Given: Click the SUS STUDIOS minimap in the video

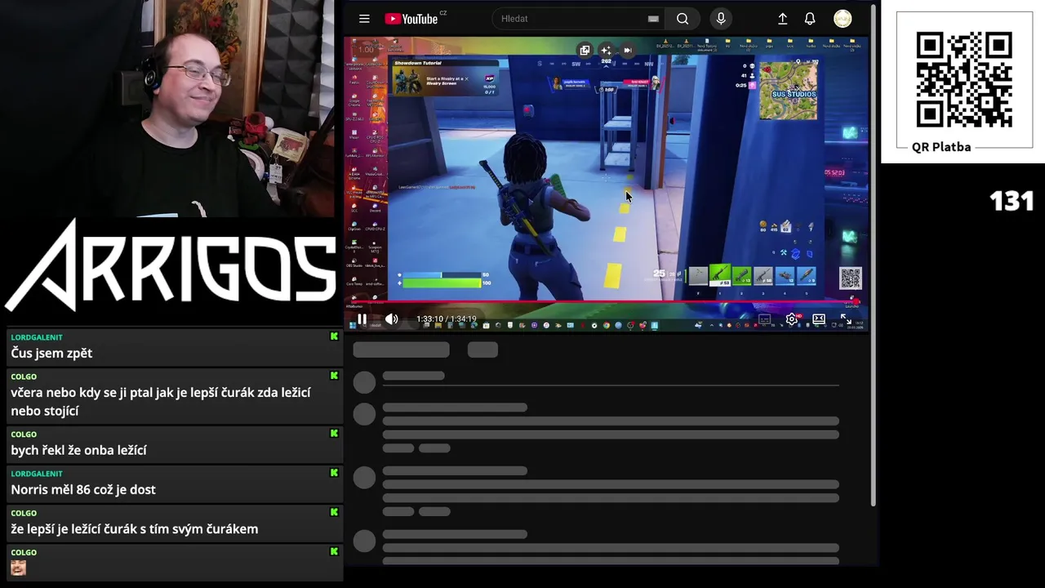Looking at the screenshot, I should pos(788,90).
